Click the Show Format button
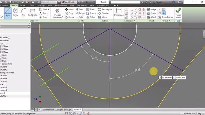Screen dimensions: 205x115 point(166,17)
